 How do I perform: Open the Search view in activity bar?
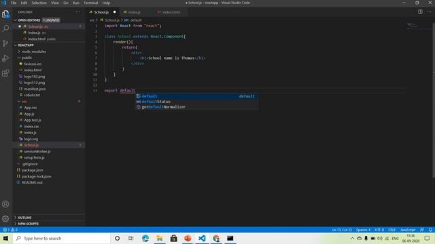point(5,28)
